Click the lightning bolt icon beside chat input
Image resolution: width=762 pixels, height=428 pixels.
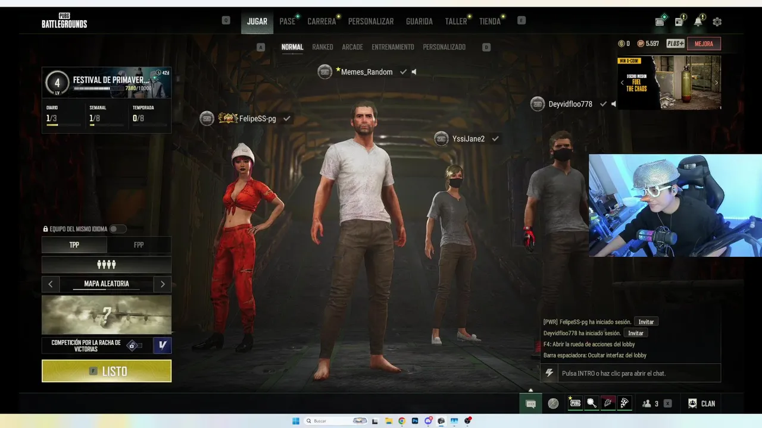click(x=549, y=373)
